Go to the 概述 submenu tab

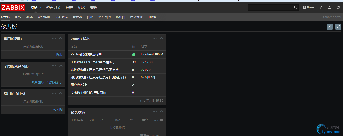point(29,17)
